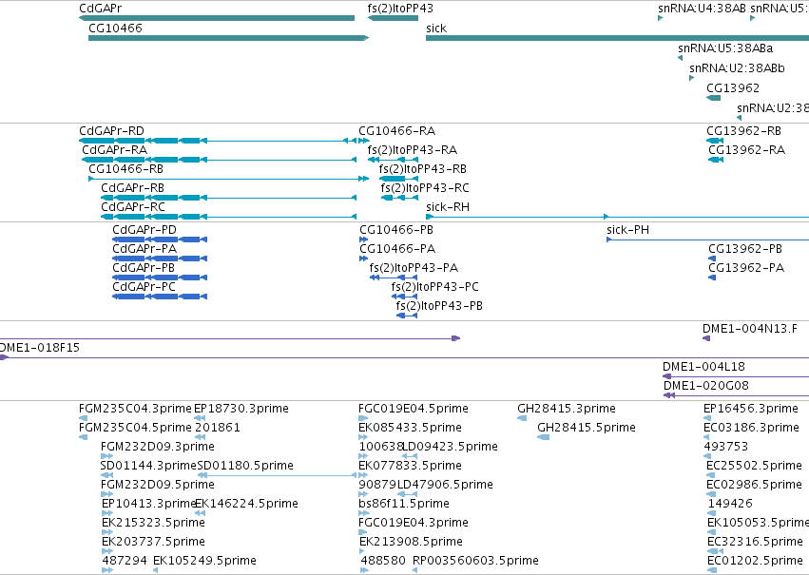
Task: Select the fs(2)ltoPP43-PC protein feature
Action: click(404, 297)
